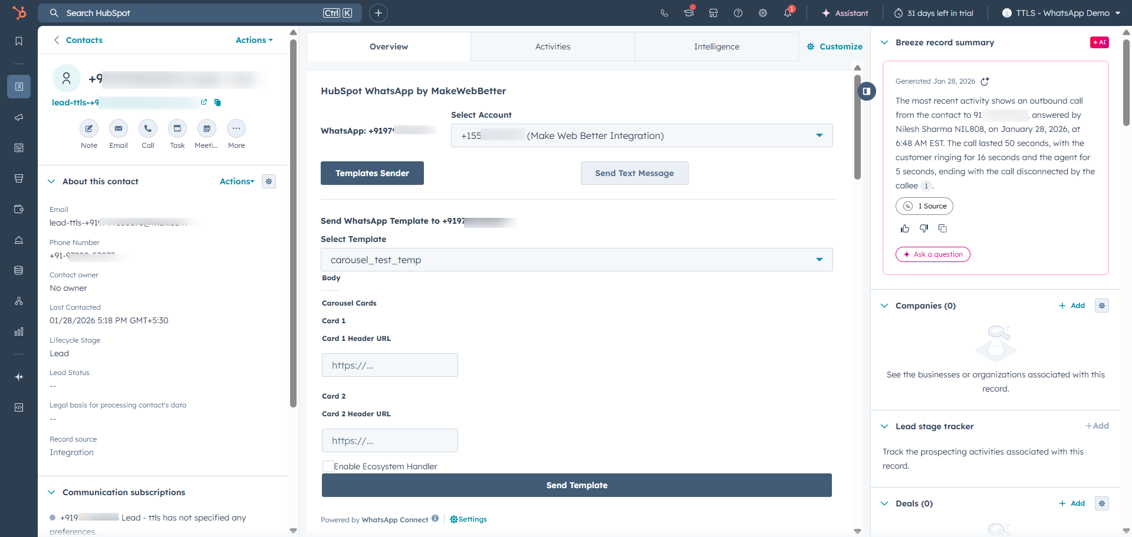The height and width of the screenshot is (537, 1132).
Task: Click the Send Text Message button
Action: click(634, 173)
